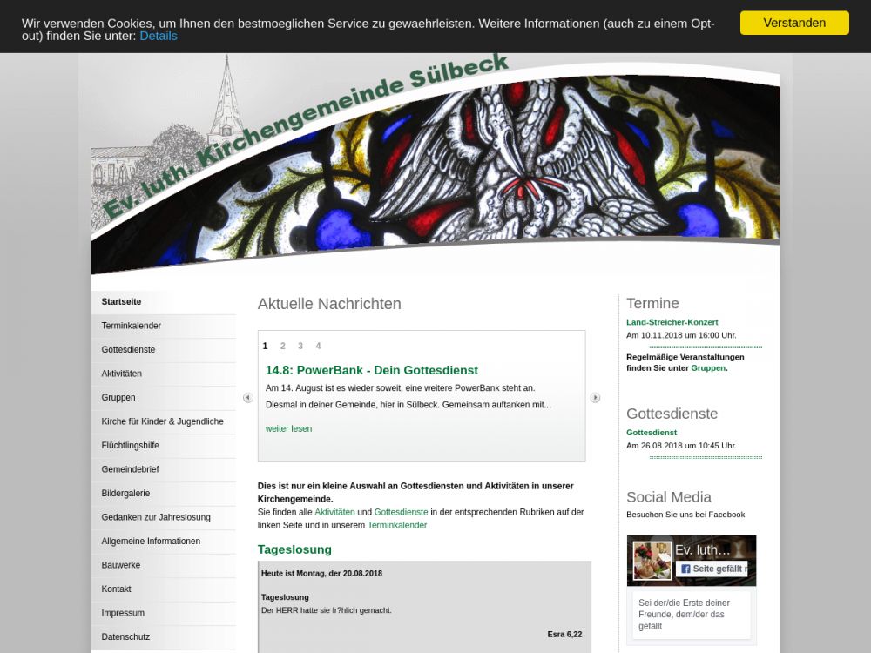The height and width of the screenshot is (653, 871).
Task: Switch to news slide 4
Action: (318, 346)
